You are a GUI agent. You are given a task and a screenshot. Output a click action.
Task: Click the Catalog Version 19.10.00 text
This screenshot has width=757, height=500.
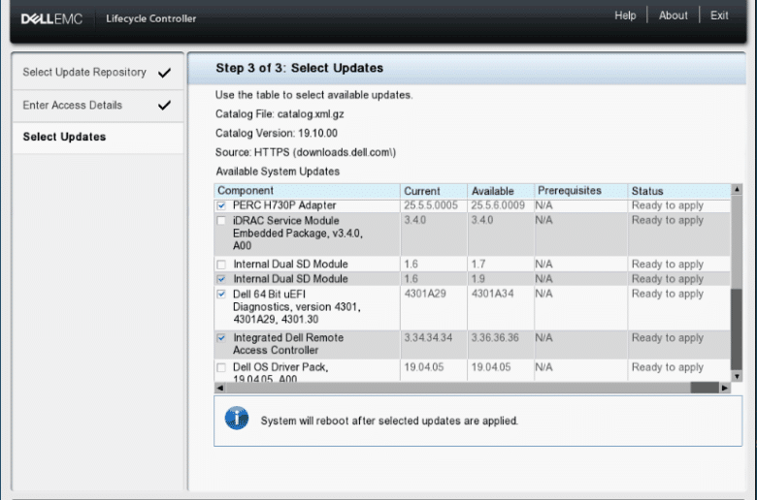pyautogui.click(x=277, y=133)
